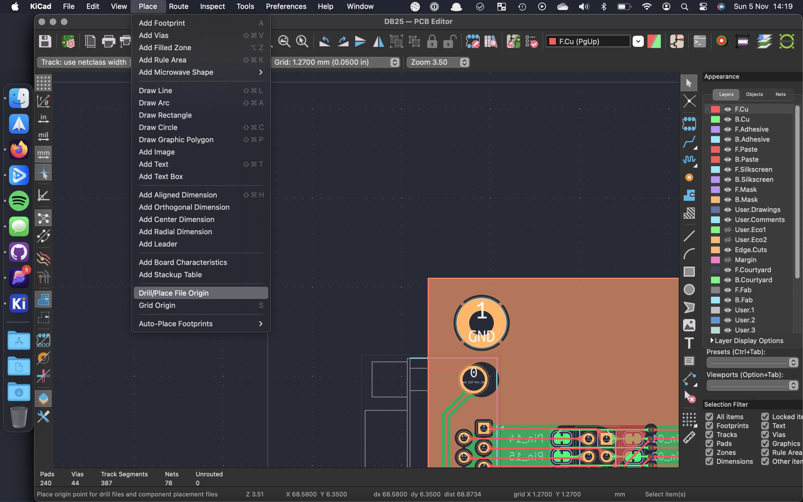This screenshot has height=502, width=803.
Task: Open Spotify from the Dock
Action: (19, 201)
